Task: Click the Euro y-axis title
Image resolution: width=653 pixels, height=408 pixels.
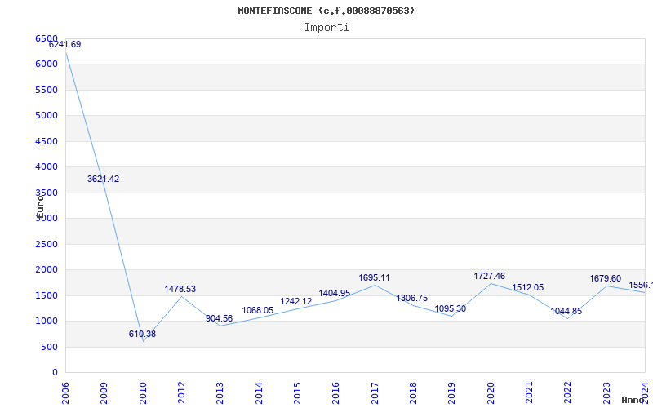Action: [x=39, y=206]
